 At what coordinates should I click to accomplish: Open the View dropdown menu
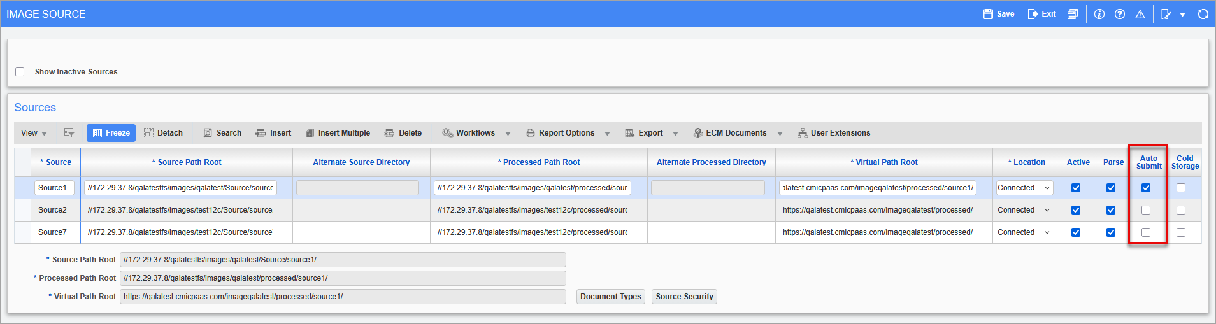coord(34,133)
